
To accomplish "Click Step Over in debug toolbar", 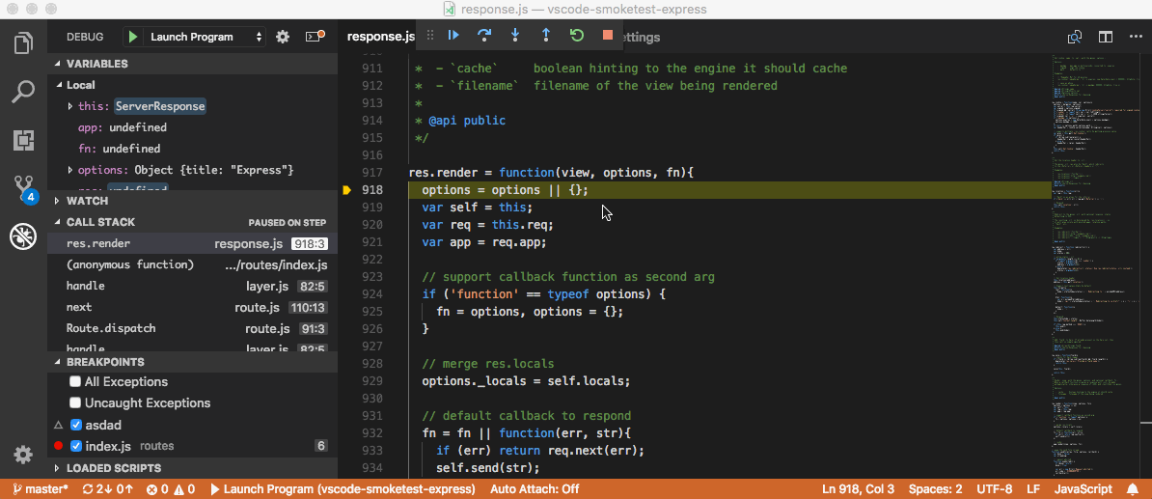I will tap(484, 36).
